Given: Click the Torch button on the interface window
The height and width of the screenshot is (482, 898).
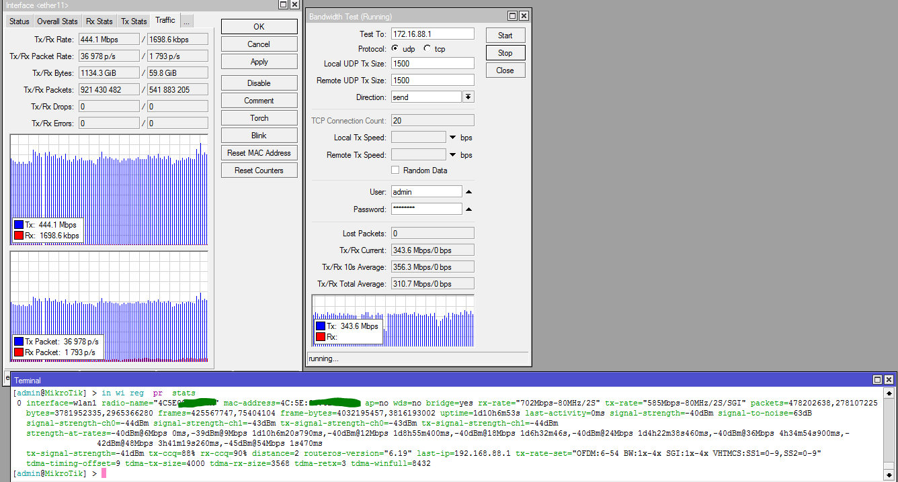Looking at the screenshot, I should click(259, 117).
